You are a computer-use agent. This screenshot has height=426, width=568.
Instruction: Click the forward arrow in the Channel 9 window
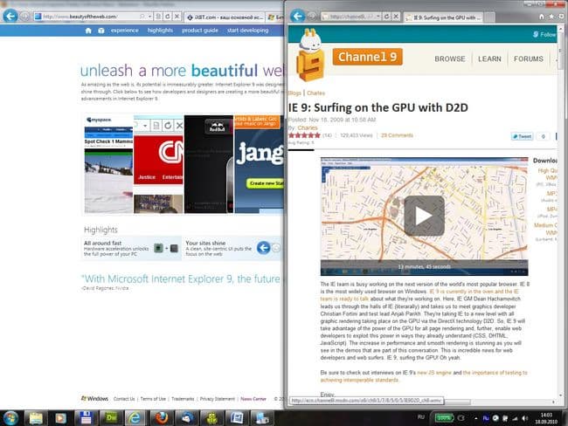[312, 17]
